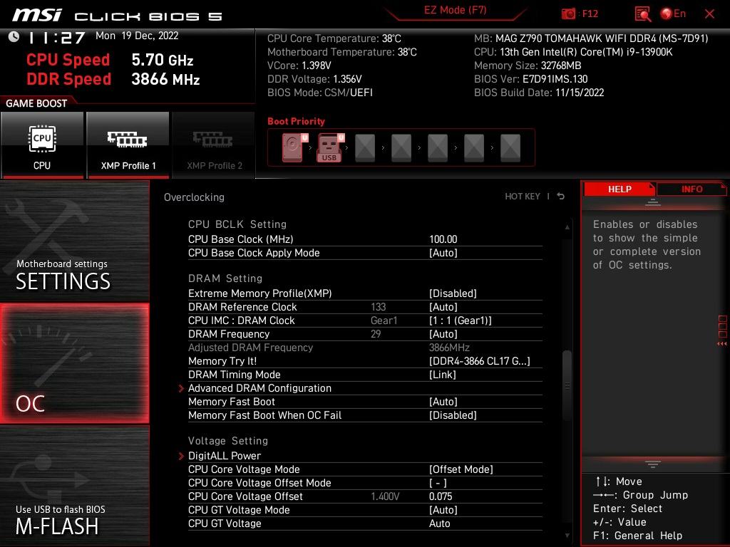The image size is (730, 547).
Task: Select the USB boot priority device icon
Action: coord(330,147)
